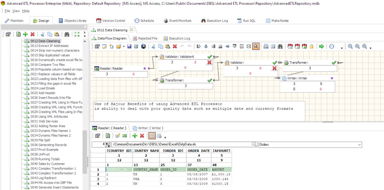384x190 pixels.
Task: Click the align left edges icon
Action: [199, 46]
